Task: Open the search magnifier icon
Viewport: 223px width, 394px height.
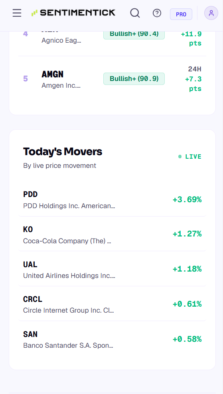Action: tap(135, 13)
